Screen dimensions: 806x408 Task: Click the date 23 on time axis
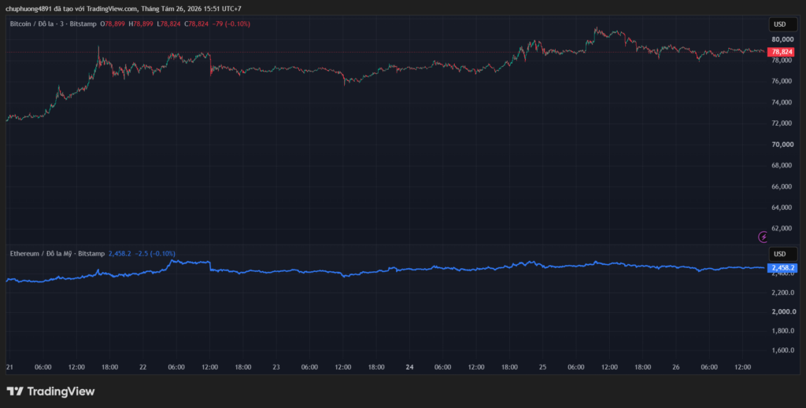coord(276,367)
